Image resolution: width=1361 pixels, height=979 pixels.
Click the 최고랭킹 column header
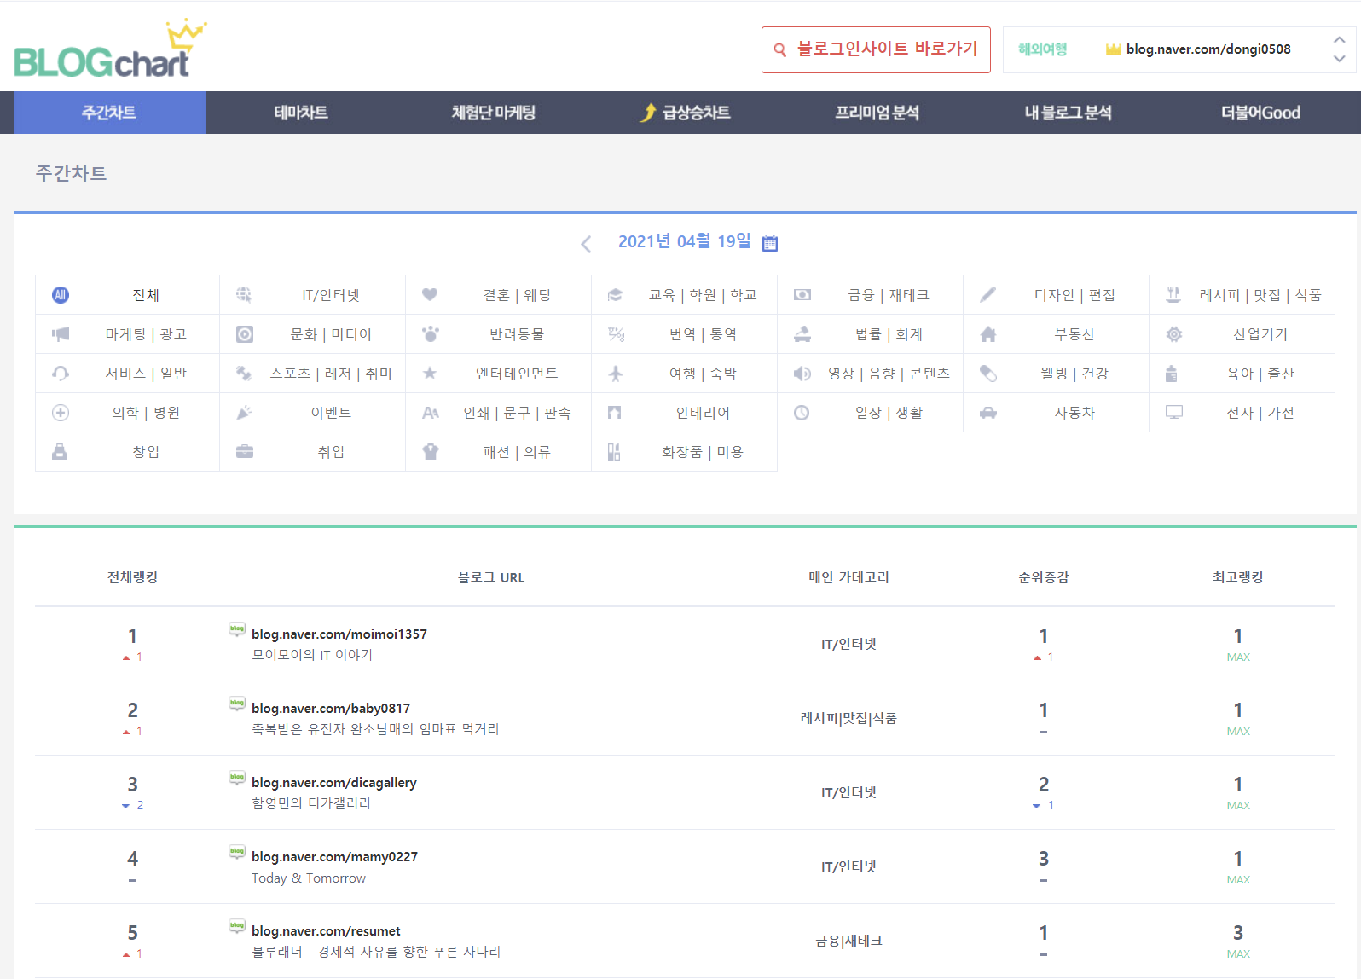point(1238,577)
